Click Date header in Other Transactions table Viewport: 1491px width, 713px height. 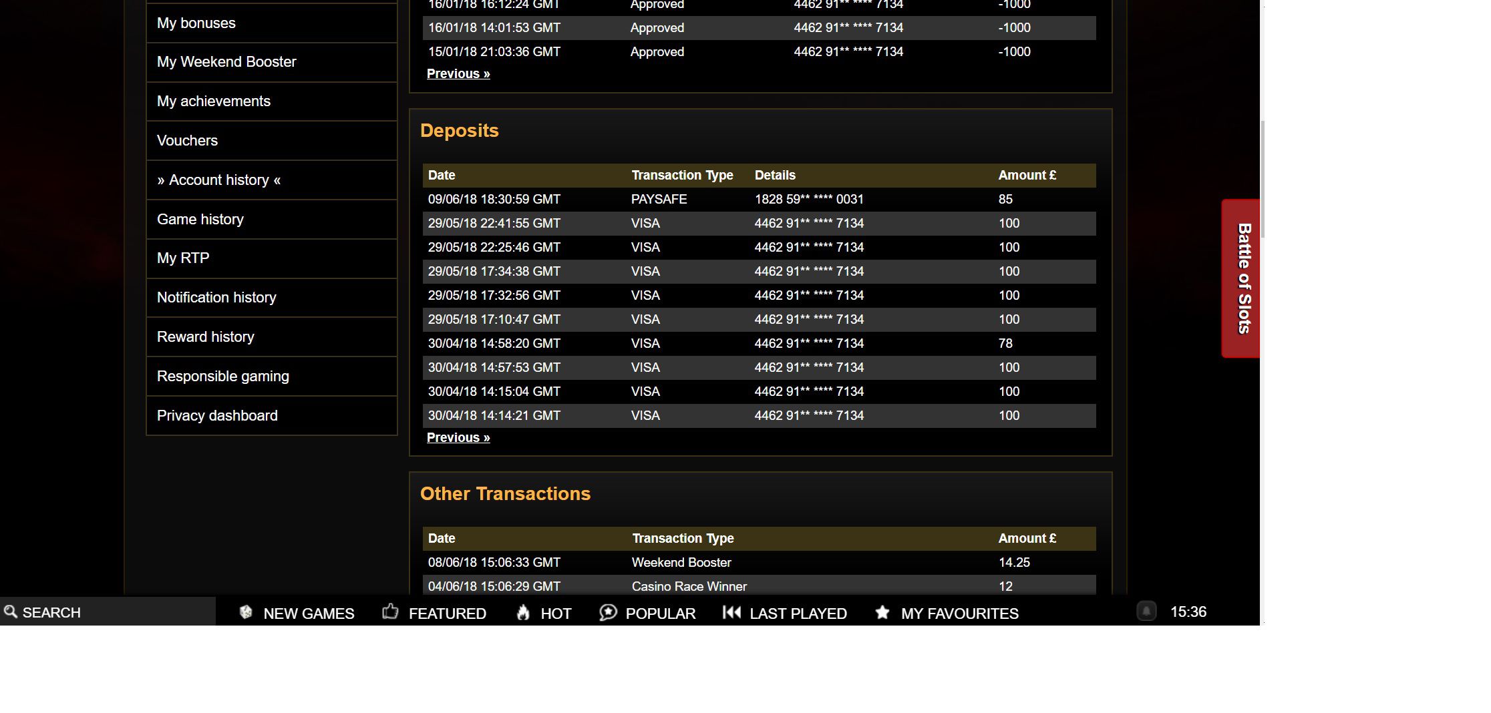[x=442, y=539]
